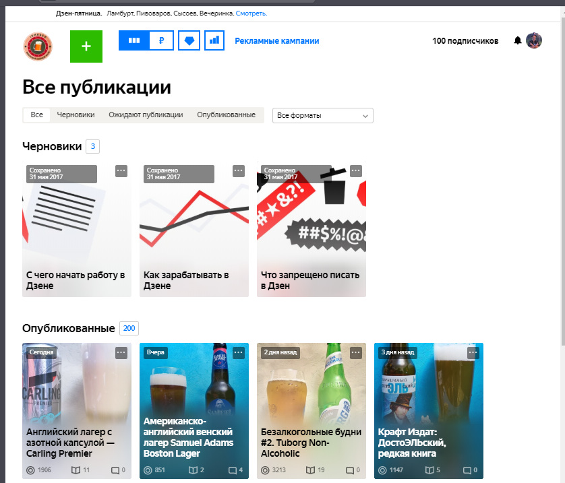Open more options on Carling Premier card
565x483 pixels.
pyautogui.click(x=121, y=353)
